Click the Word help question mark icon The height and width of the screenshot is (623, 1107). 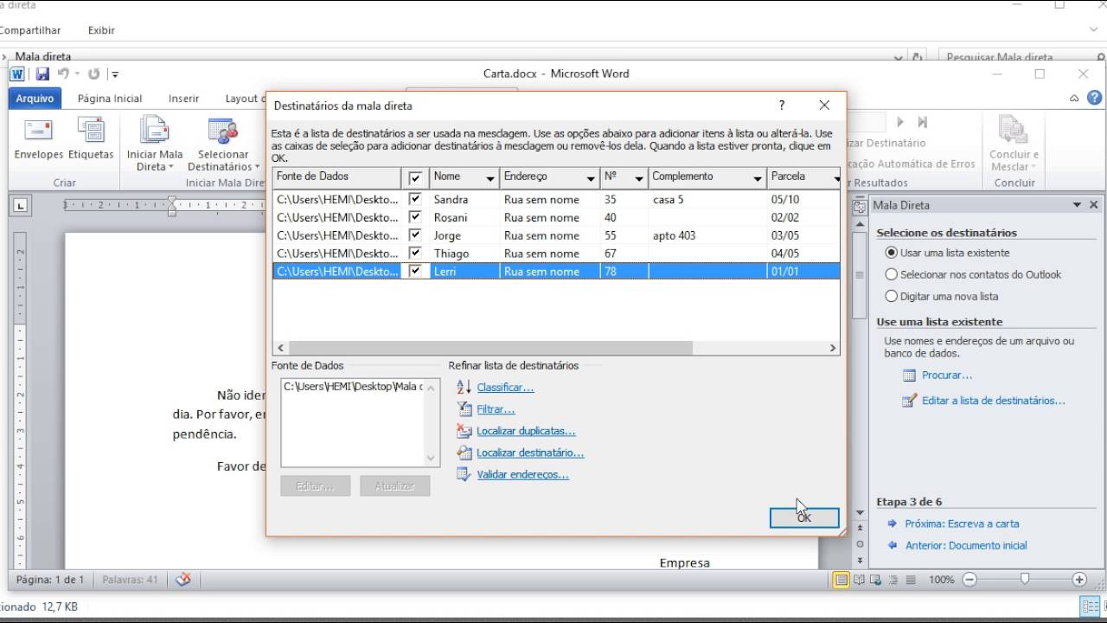click(1094, 98)
